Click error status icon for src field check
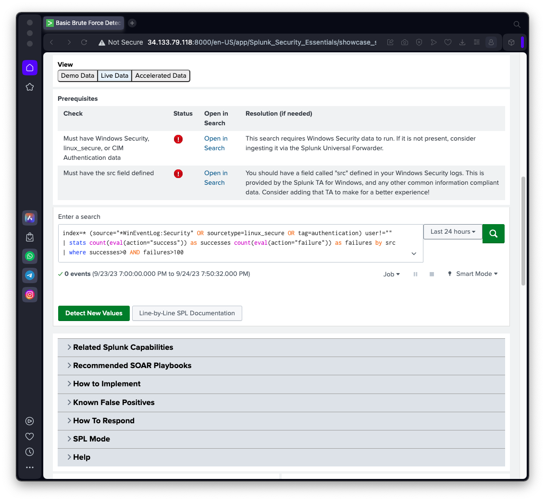 (178, 174)
